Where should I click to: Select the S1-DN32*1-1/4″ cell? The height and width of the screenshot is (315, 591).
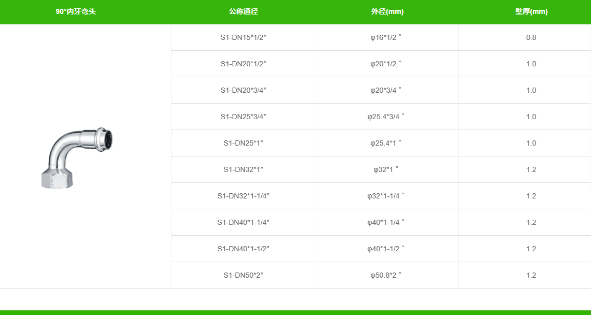point(243,196)
